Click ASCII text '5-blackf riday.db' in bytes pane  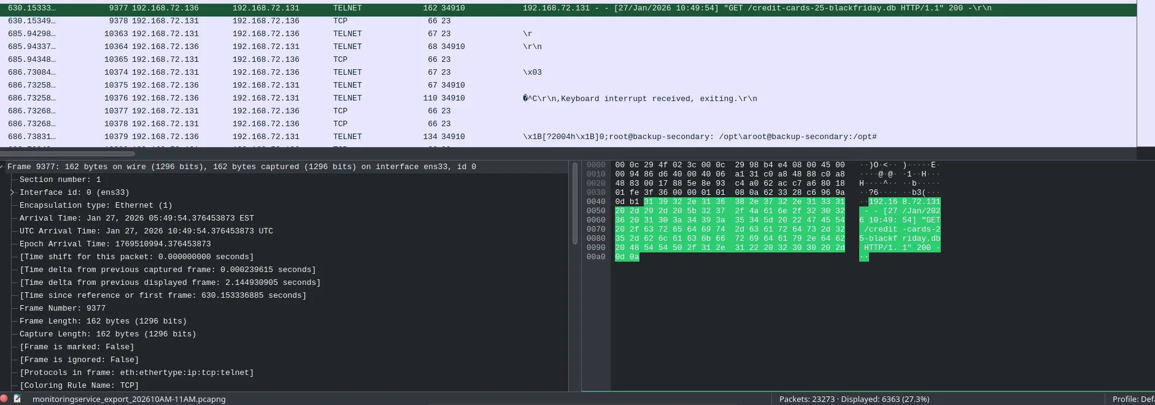tap(900, 238)
